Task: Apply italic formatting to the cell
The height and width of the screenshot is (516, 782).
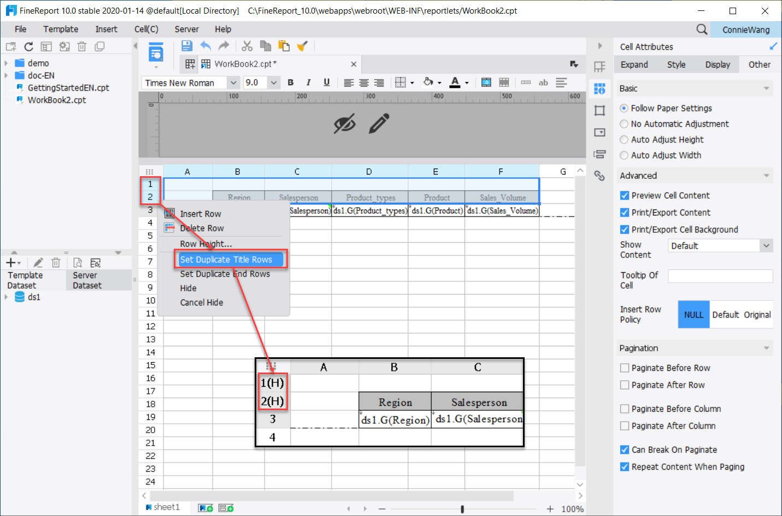Action: pos(308,82)
